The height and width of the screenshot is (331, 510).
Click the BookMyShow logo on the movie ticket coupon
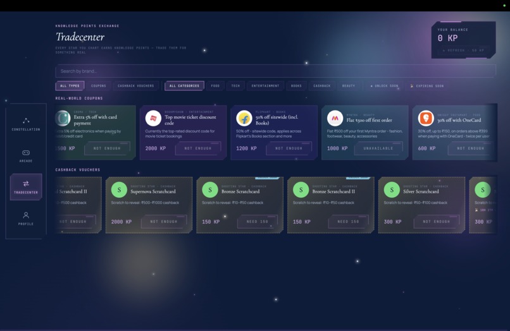click(153, 118)
